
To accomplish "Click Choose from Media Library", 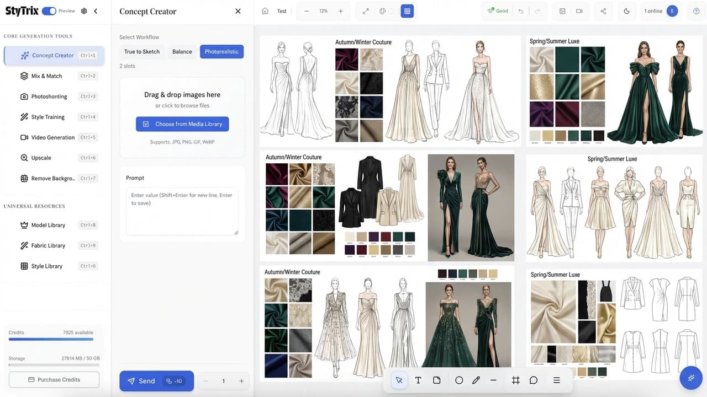I will (182, 124).
